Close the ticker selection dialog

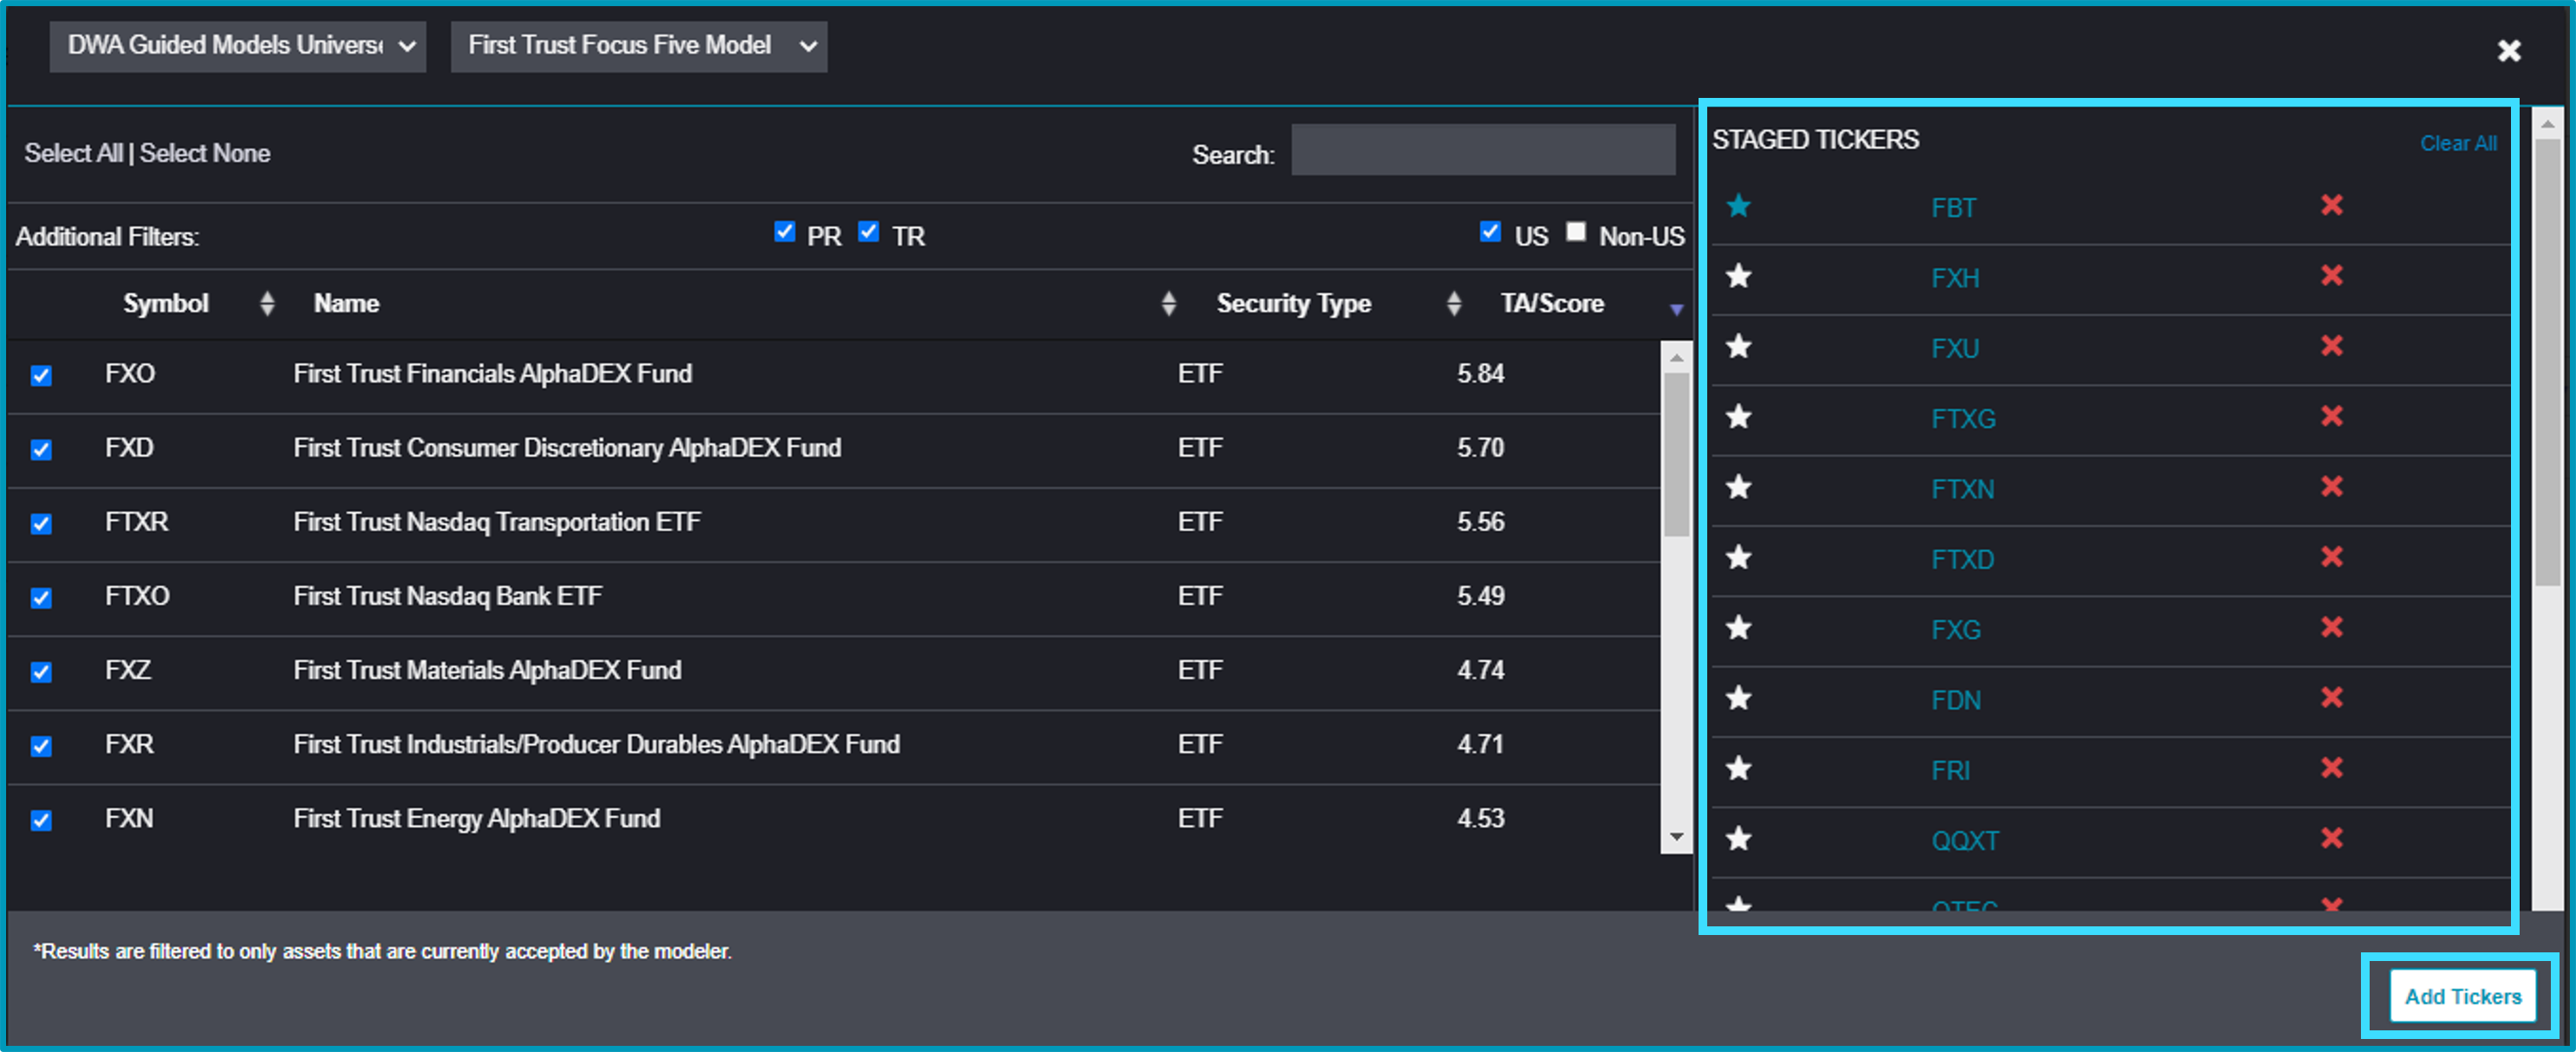tap(2509, 50)
